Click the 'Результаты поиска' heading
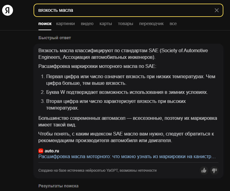 pyautogui.click(x=58, y=186)
